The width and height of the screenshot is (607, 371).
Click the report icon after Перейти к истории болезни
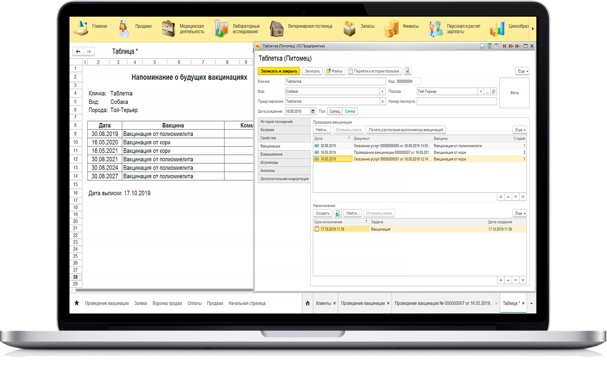[x=408, y=71]
